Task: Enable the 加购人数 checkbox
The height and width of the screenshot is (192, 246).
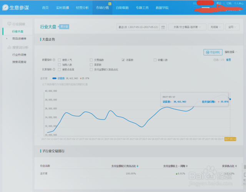Action: pyautogui.click(x=60, y=65)
